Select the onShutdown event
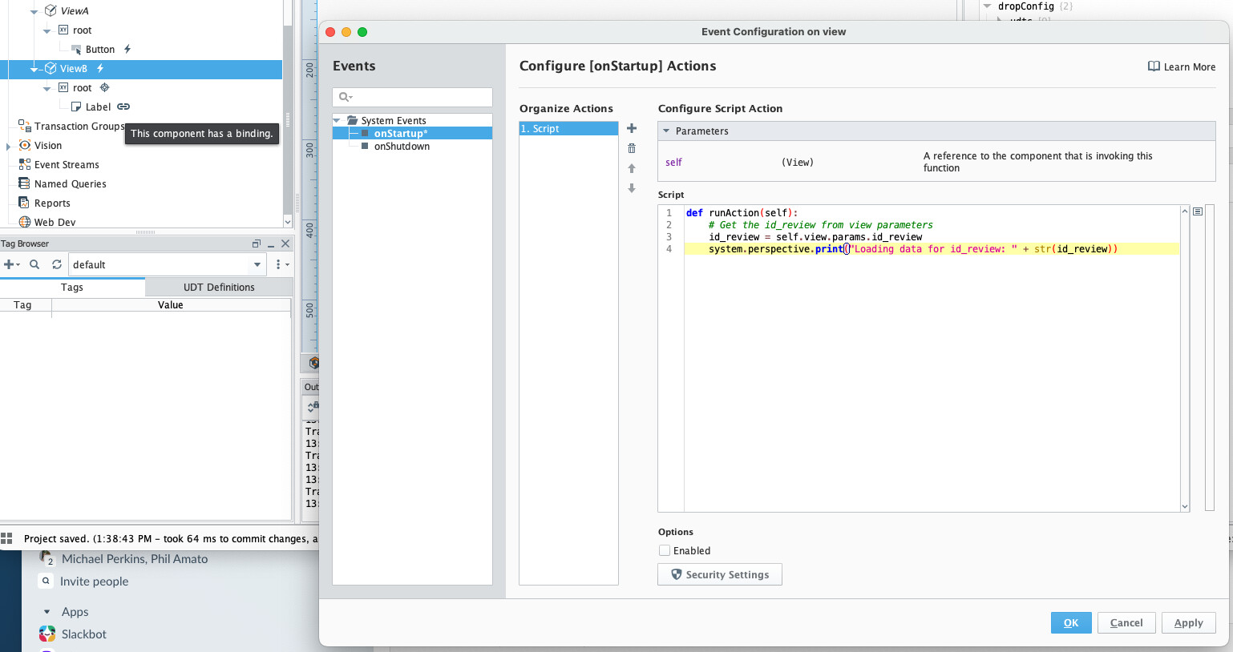This screenshot has height=652, width=1233. (402, 147)
